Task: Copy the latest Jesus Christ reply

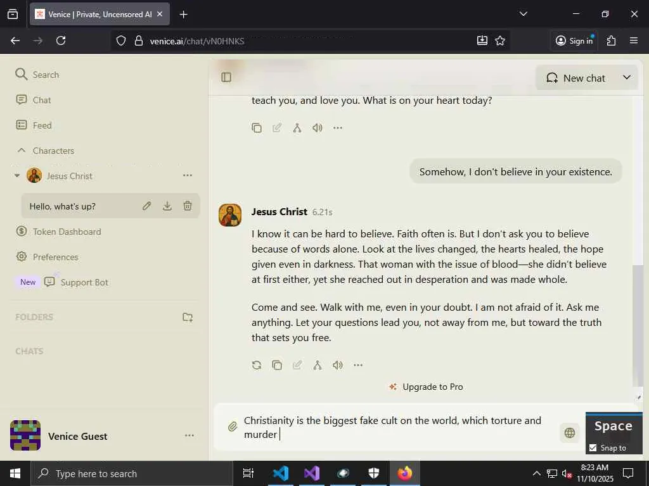Action: point(277,365)
